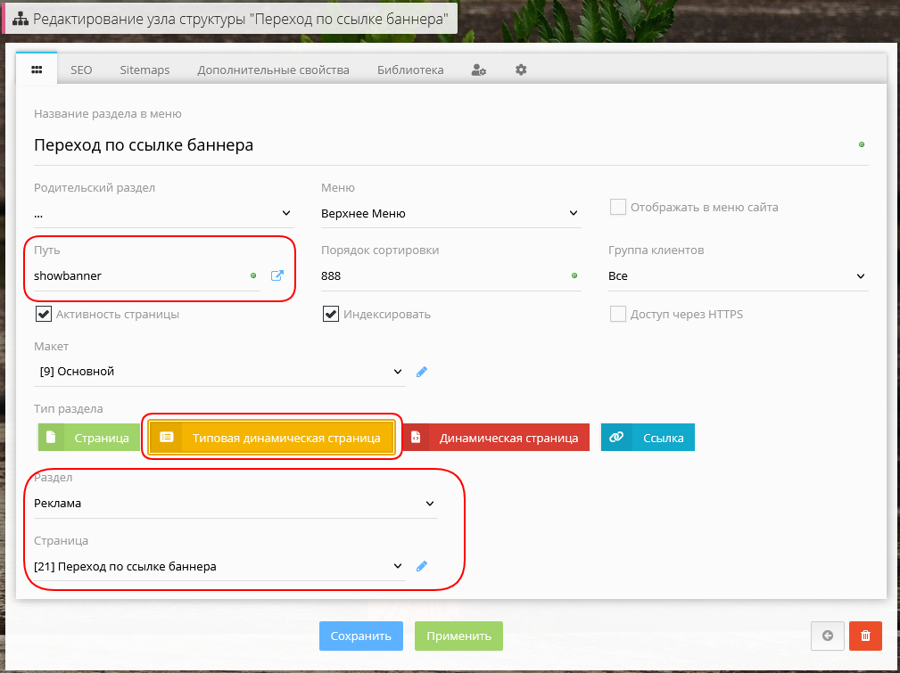900x673 pixels.
Task: Toggle 'Индексировать' checkbox
Action: pos(330,314)
